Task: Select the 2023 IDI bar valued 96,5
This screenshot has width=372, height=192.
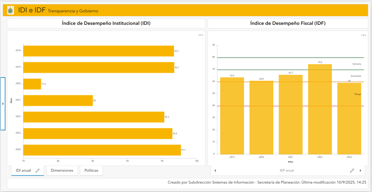Action: pyautogui.click(x=98, y=133)
